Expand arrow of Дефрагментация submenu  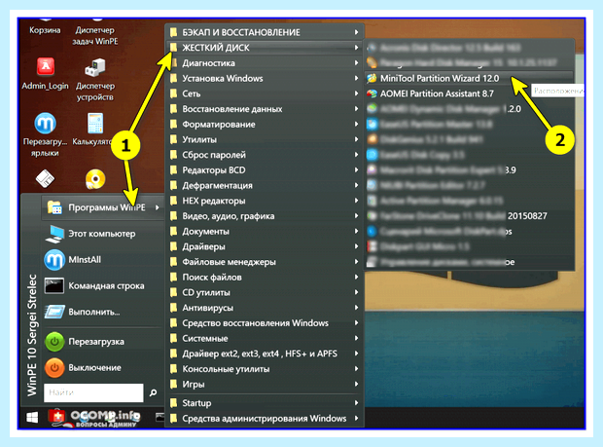pos(357,185)
